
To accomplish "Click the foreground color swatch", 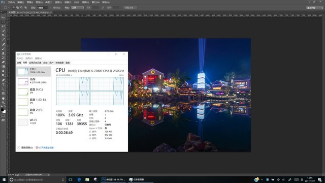I will pyautogui.click(x=2, y=109).
